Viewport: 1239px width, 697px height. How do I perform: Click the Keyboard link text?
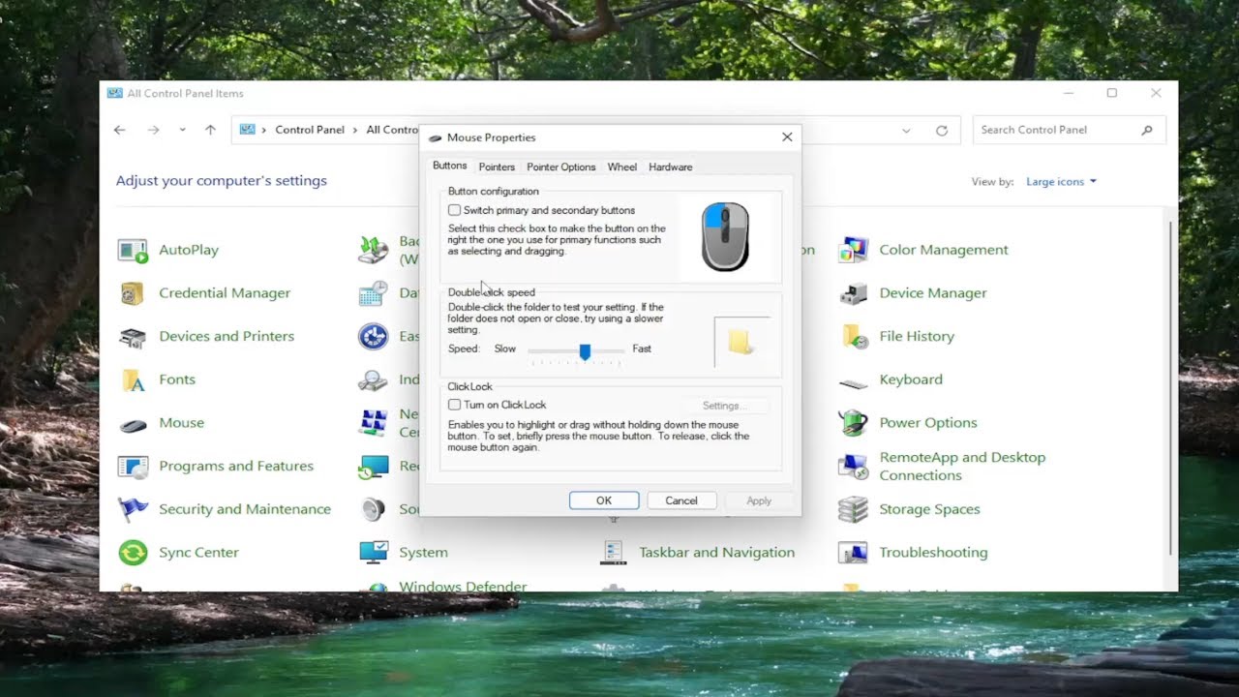[911, 379]
